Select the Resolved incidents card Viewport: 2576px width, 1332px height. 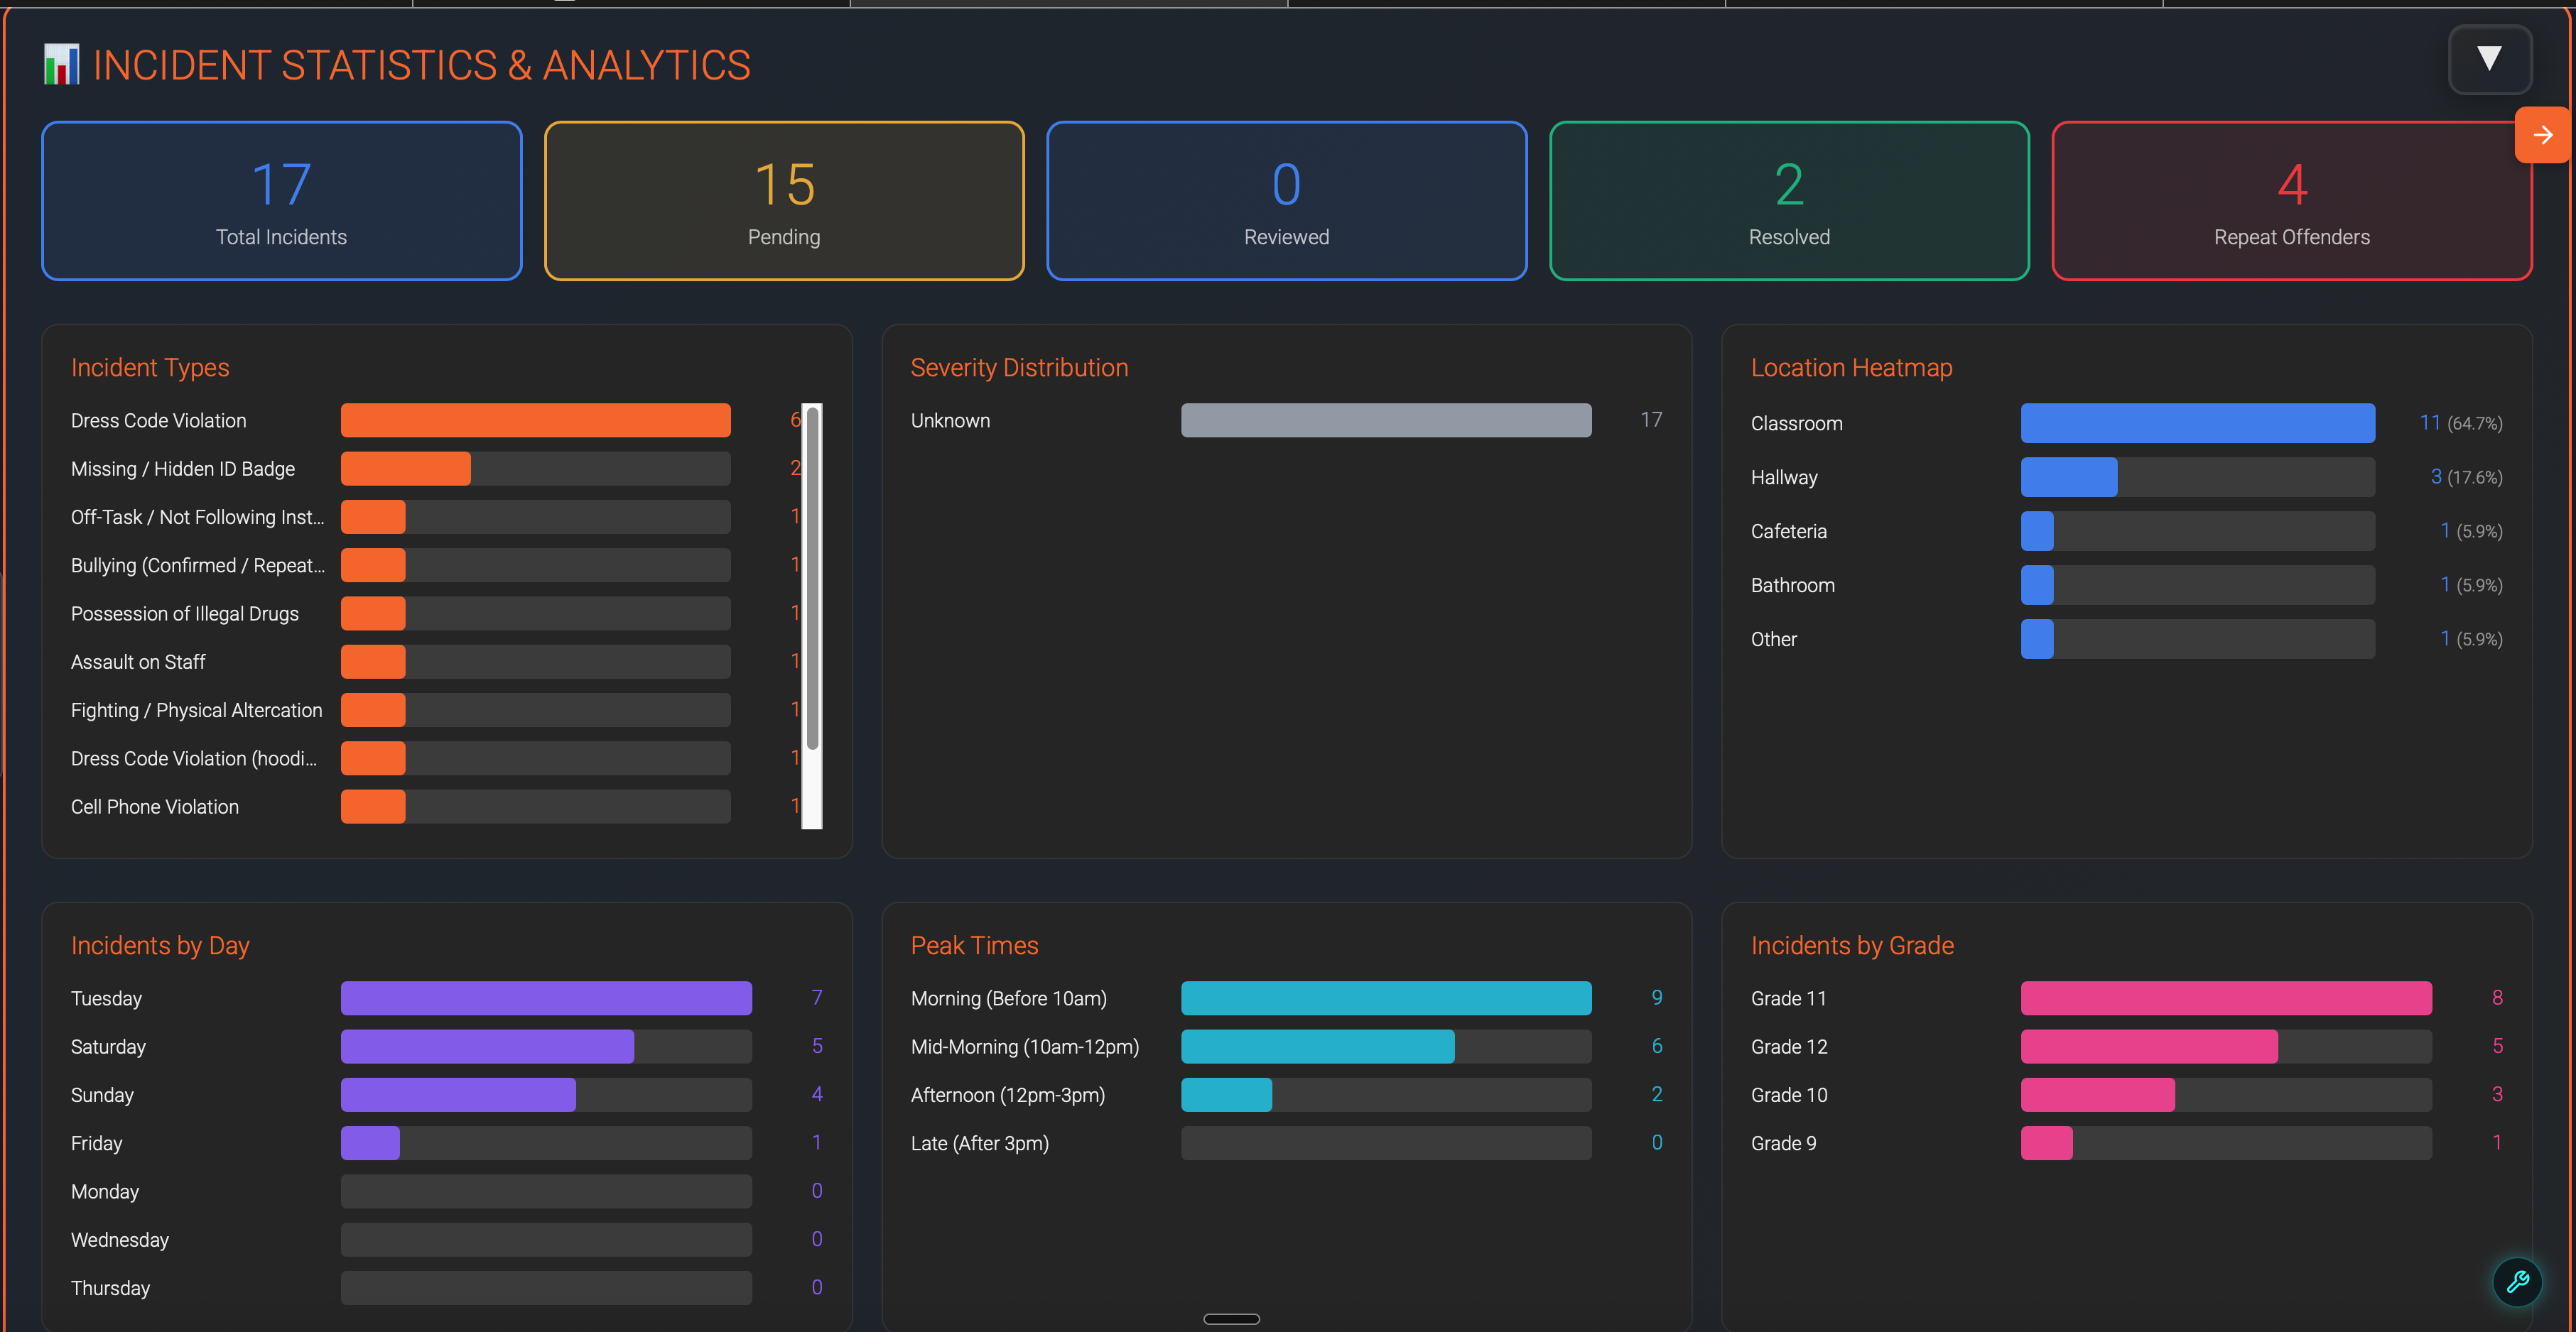1789,200
